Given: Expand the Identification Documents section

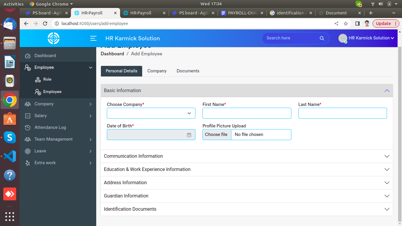Looking at the screenshot, I should pos(247,209).
